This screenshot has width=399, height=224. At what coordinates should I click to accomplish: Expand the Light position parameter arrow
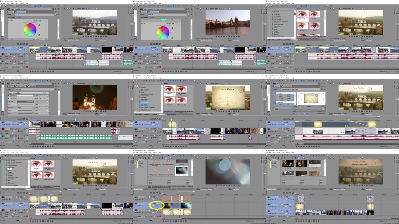pos(8,99)
